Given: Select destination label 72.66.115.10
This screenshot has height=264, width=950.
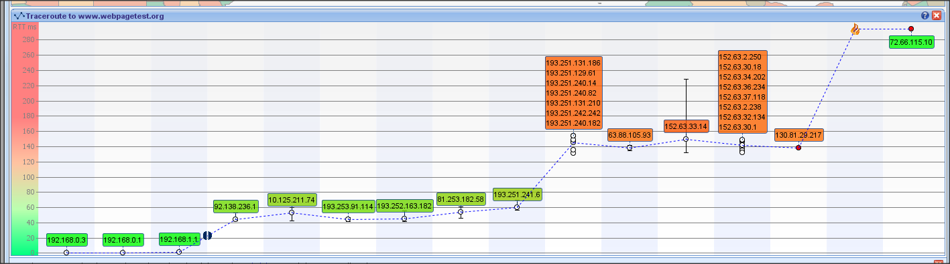Looking at the screenshot, I should (x=911, y=42).
